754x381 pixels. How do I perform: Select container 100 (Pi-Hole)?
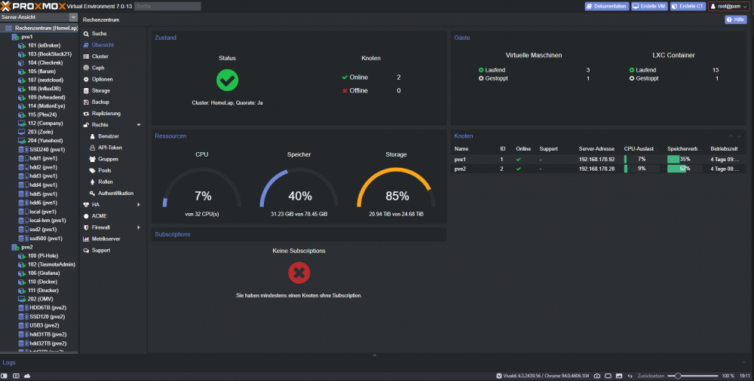click(42, 256)
